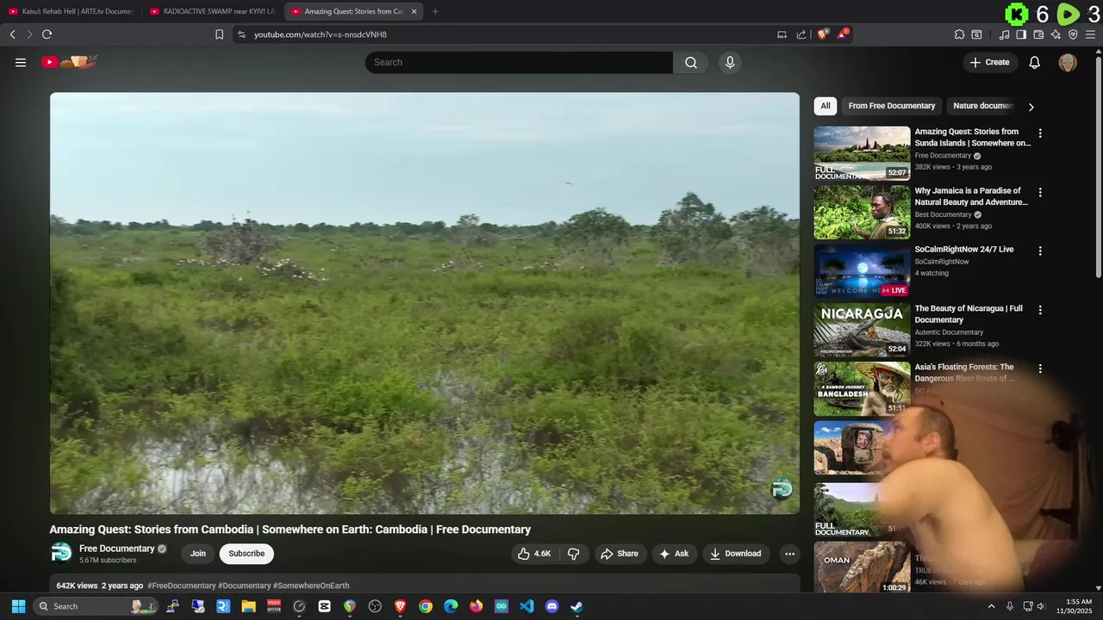The image size is (1103, 620).
Task: Show more filter chips with arrow
Action: pyautogui.click(x=1031, y=107)
